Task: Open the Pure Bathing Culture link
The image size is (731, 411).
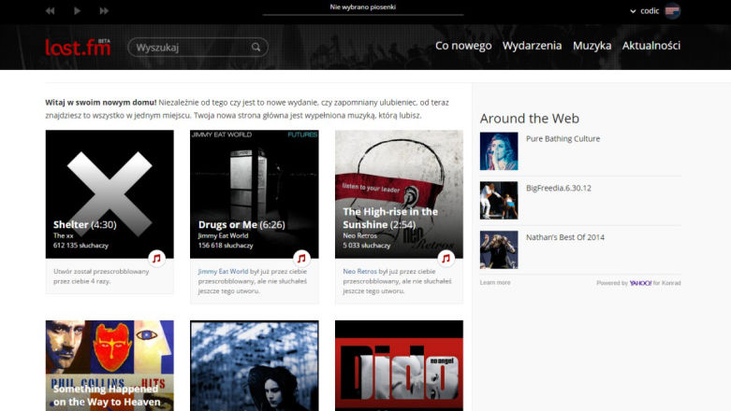Action: coord(563,138)
